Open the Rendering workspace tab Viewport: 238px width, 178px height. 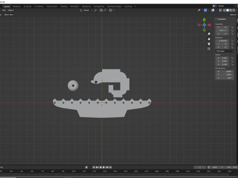[x=86, y=6]
